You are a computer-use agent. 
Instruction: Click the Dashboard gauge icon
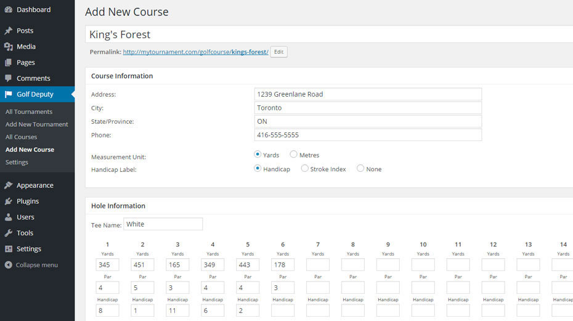tap(9, 10)
